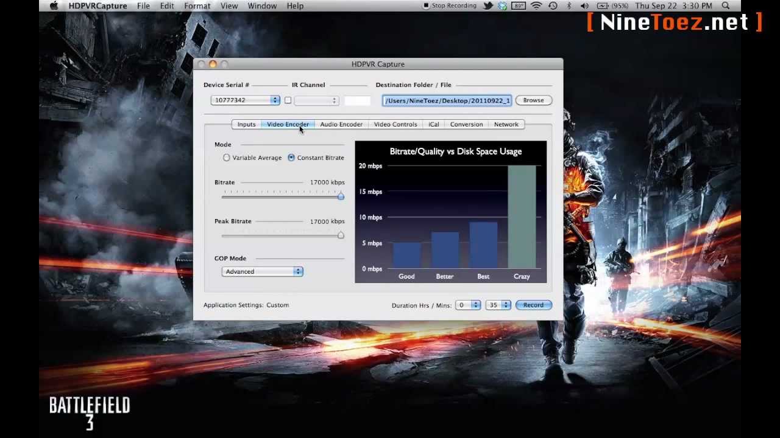The image size is (780, 438).
Task: Open the Help menu
Action: point(295,5)
